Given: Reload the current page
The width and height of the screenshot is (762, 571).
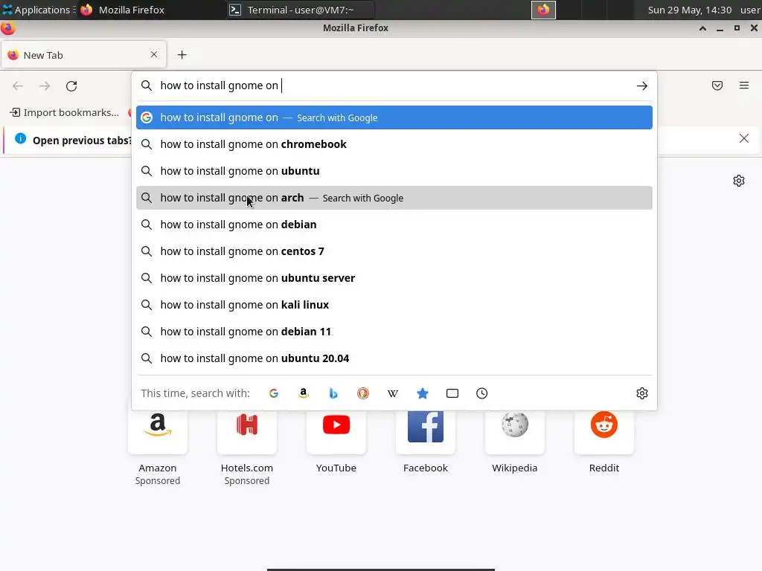Looking at the screenshot, I should click(71, 86).
